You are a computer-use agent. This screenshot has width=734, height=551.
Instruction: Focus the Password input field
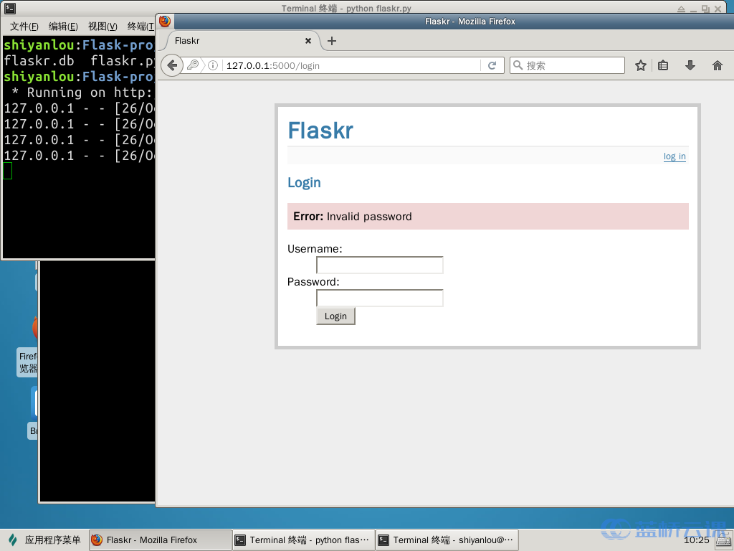379,298
